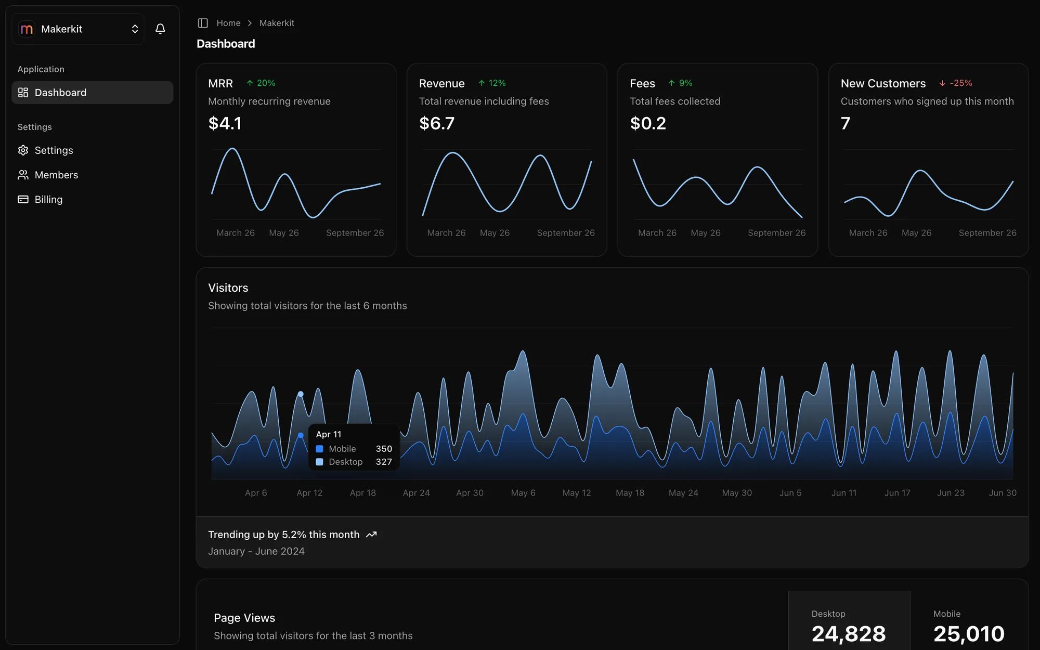Open the Dashboard menu item
The width and height of the screenshot is (1040, 650).
(92, 93)
